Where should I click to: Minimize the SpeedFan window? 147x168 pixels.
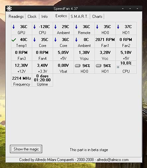click(123, 9)
